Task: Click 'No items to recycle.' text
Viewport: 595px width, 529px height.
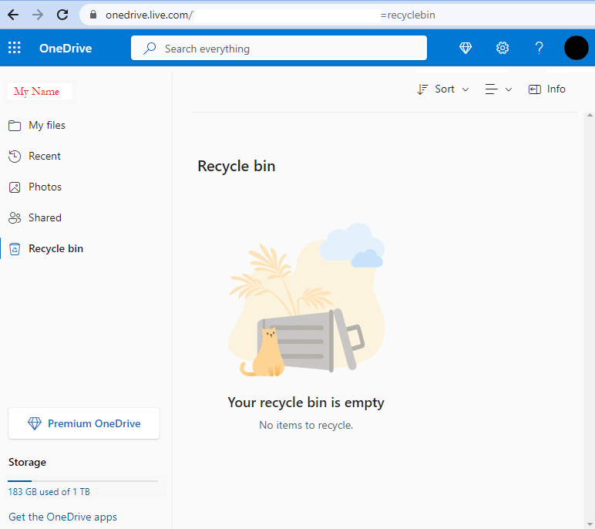Action: click(306, 425)
